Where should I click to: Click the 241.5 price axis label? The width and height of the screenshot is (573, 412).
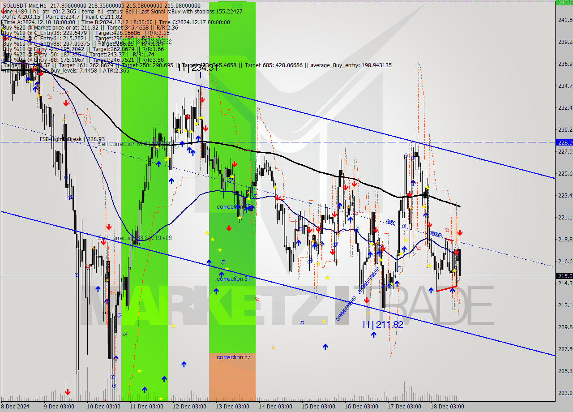coord(565,20)
